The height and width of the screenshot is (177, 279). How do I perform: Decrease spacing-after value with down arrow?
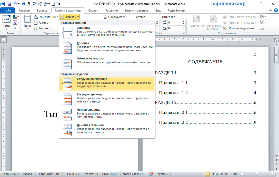point(183,29)
